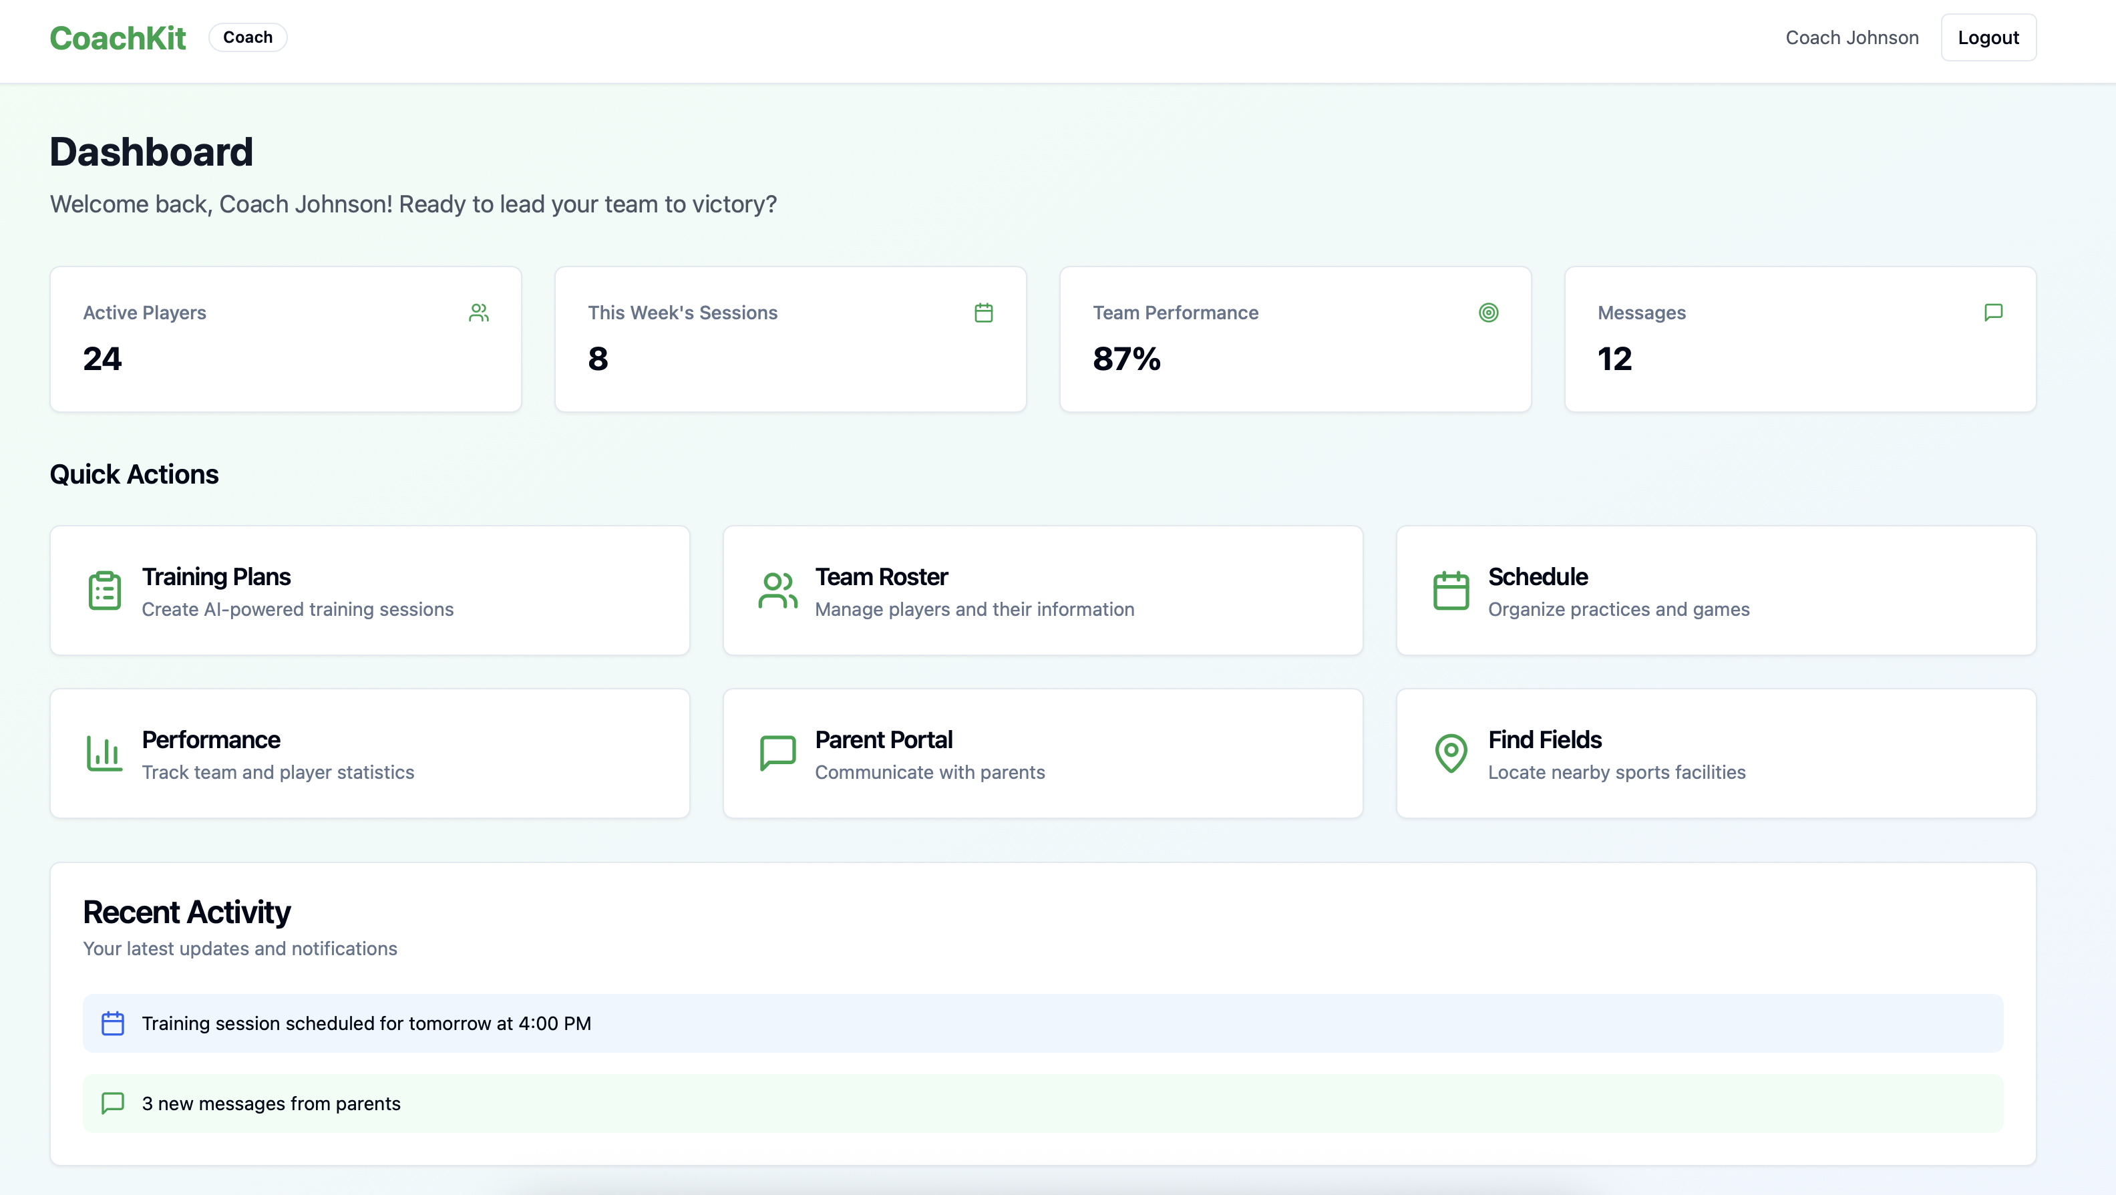
Task: Click the Coach role badge
Action: click(x=247, y=38)
